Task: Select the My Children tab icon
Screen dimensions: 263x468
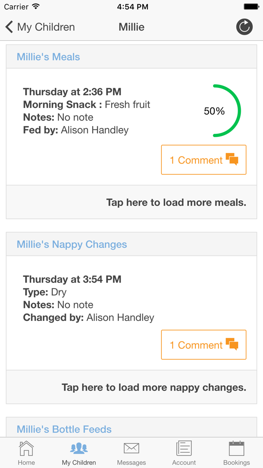Action: coord(79,448)
